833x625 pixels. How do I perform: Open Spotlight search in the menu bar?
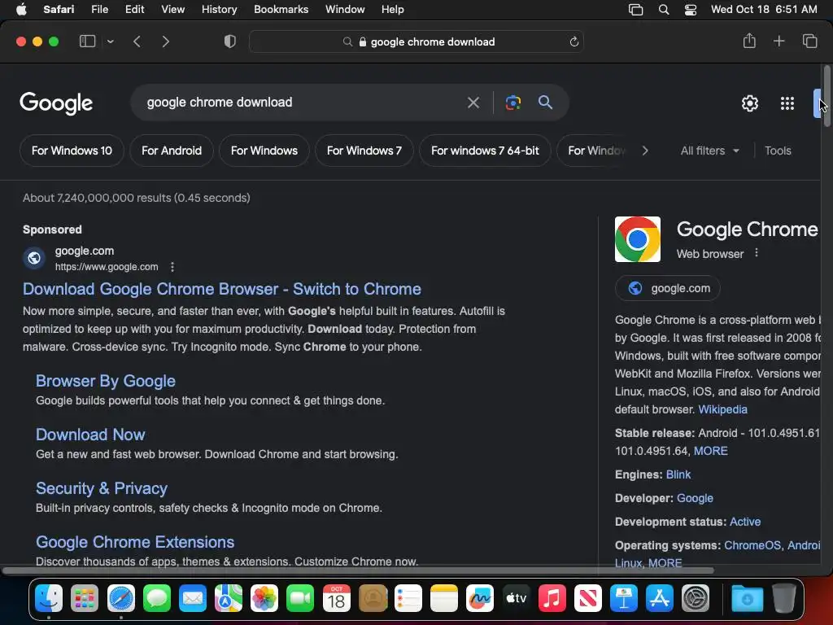[664, 10]
